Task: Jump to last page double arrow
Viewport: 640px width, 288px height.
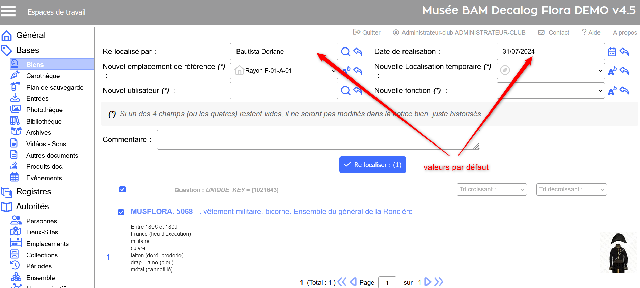Action: pyautogui.click(x=439, y=282)
